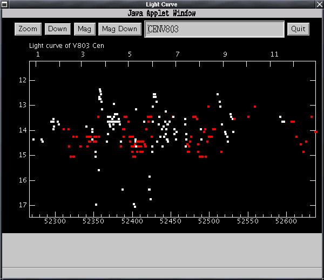Click the month 3 label on top axis
The width and height of the screenshot is (324, 280).
point(83,54)
